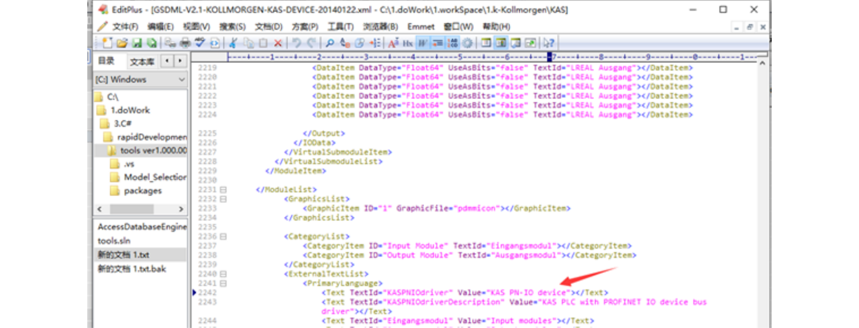Click the directory panel horizontal scrollbar
Viewport: 859px width, 328px height.
[x=140, y=210]
